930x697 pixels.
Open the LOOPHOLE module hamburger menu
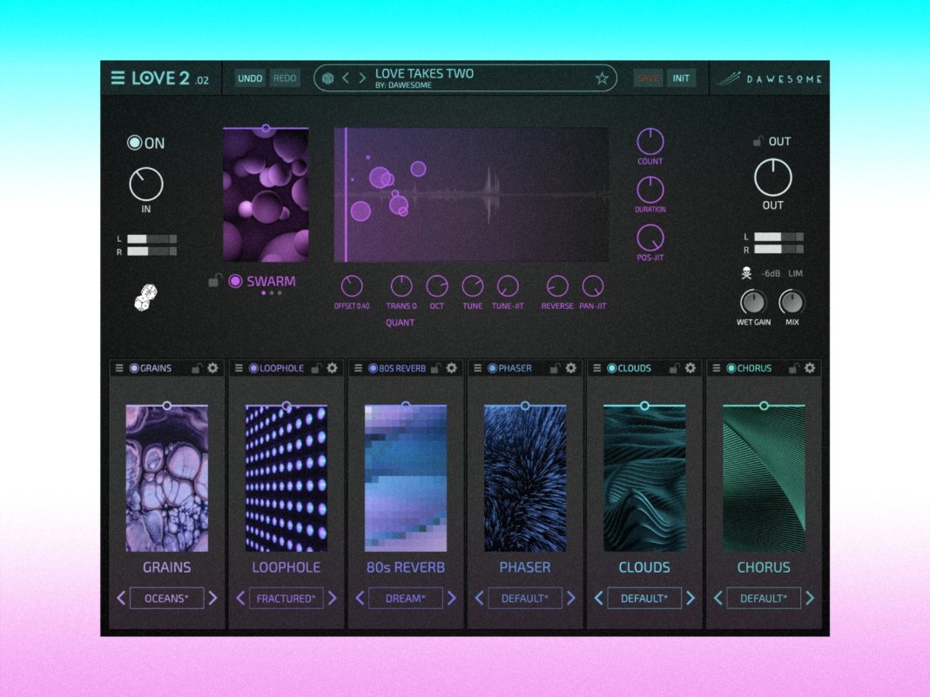point(238,368)
